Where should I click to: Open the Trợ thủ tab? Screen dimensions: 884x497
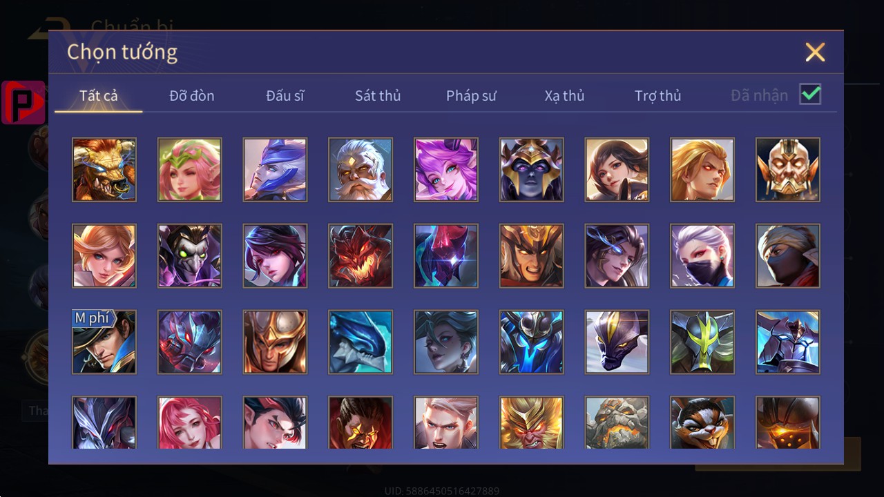click(657, 96)
